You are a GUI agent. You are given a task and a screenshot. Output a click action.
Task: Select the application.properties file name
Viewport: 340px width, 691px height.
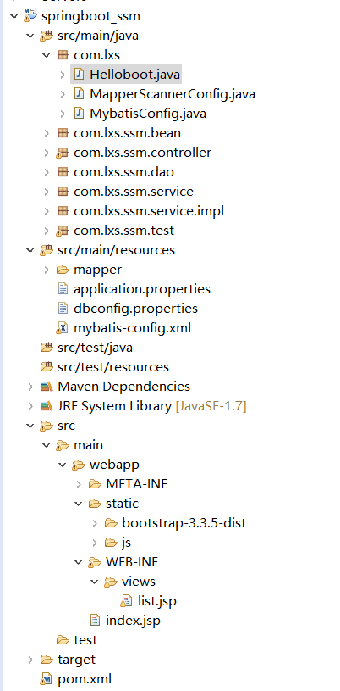(142, 289)
